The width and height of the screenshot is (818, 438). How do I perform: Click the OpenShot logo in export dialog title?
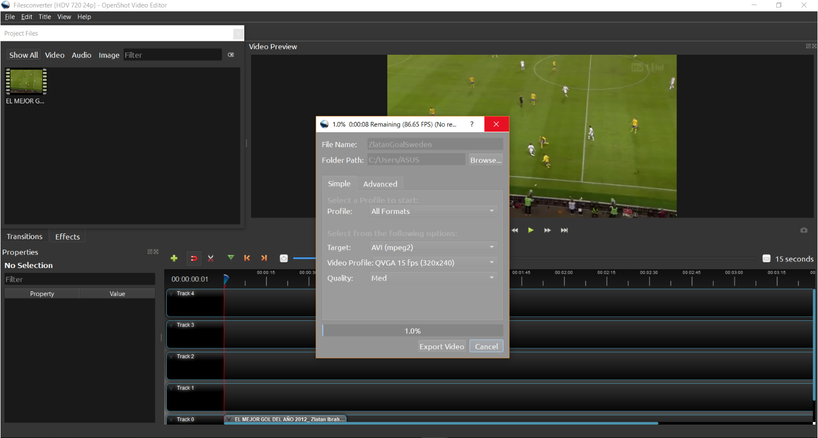pos(324,124)
